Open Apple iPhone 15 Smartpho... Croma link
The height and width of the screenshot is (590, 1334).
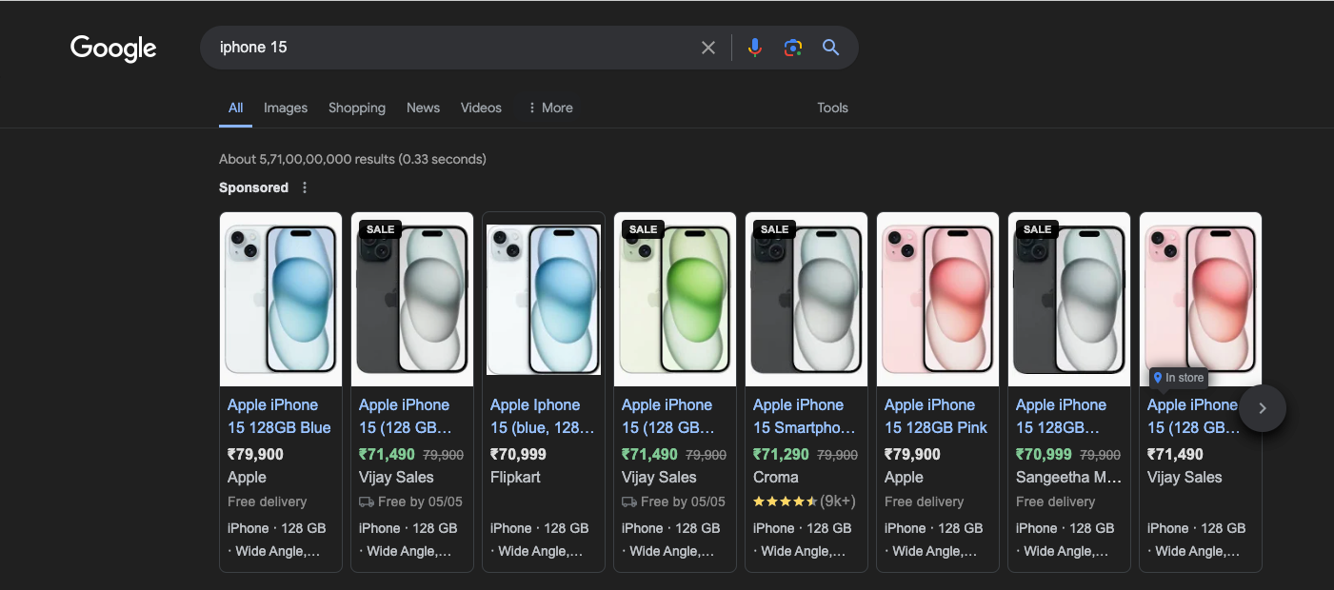coord(805,416)
